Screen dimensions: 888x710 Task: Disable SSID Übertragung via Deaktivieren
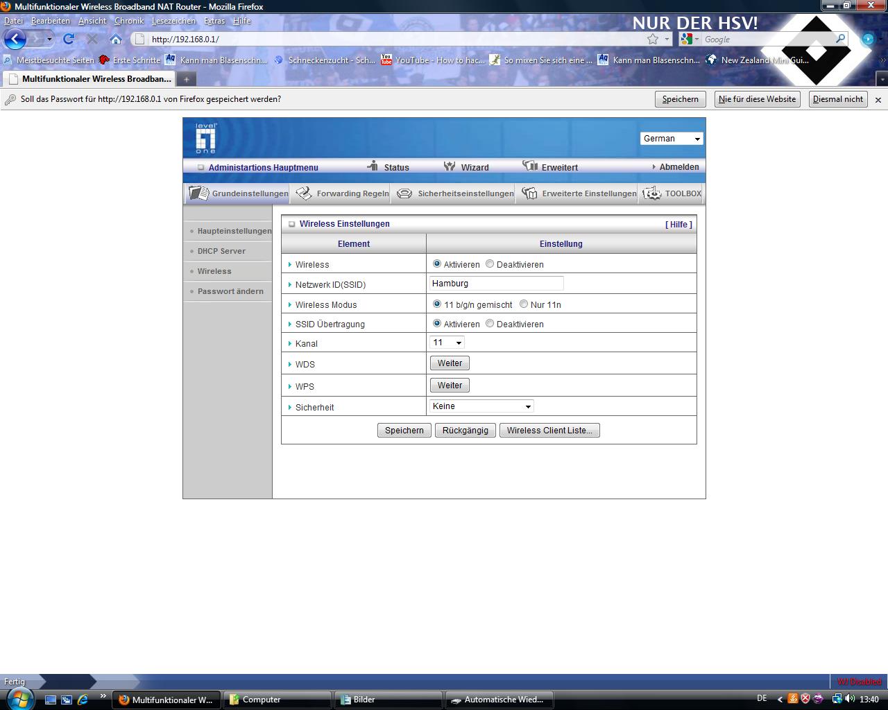(490, 324)
